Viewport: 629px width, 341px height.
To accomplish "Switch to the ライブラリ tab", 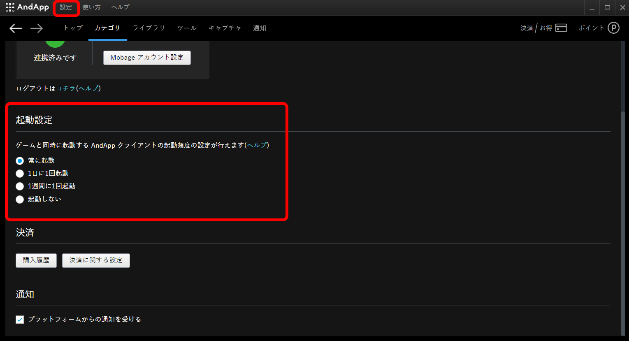I will click(149, 28).
